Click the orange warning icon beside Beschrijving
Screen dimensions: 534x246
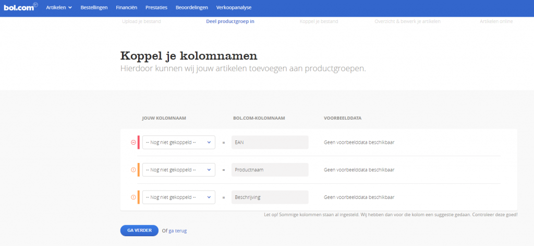coord(133,197)
